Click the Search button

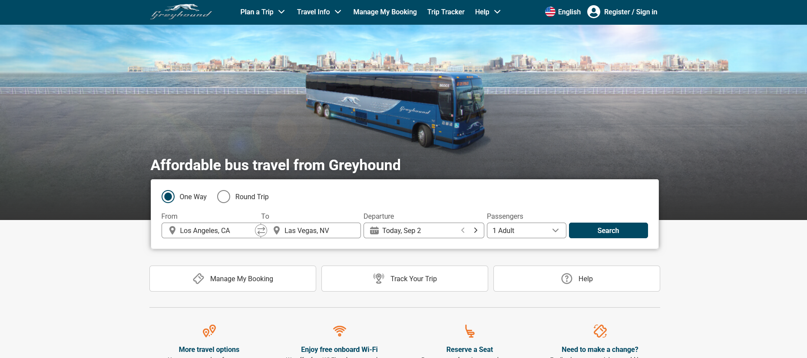click(x=608, y=230)
